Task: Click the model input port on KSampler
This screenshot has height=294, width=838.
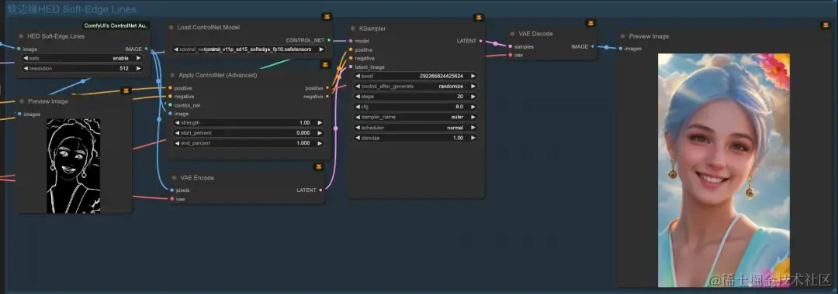Action: click(x=351, y=40)
